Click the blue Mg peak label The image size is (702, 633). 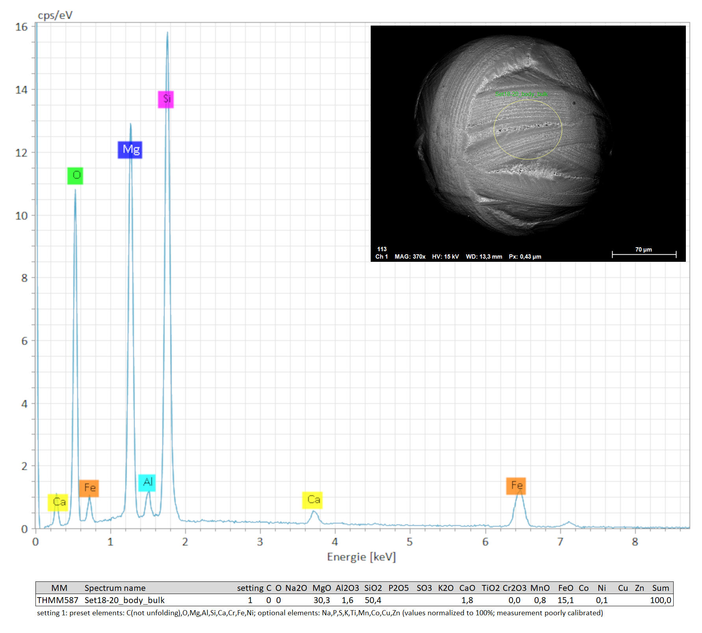click(130, 150)
